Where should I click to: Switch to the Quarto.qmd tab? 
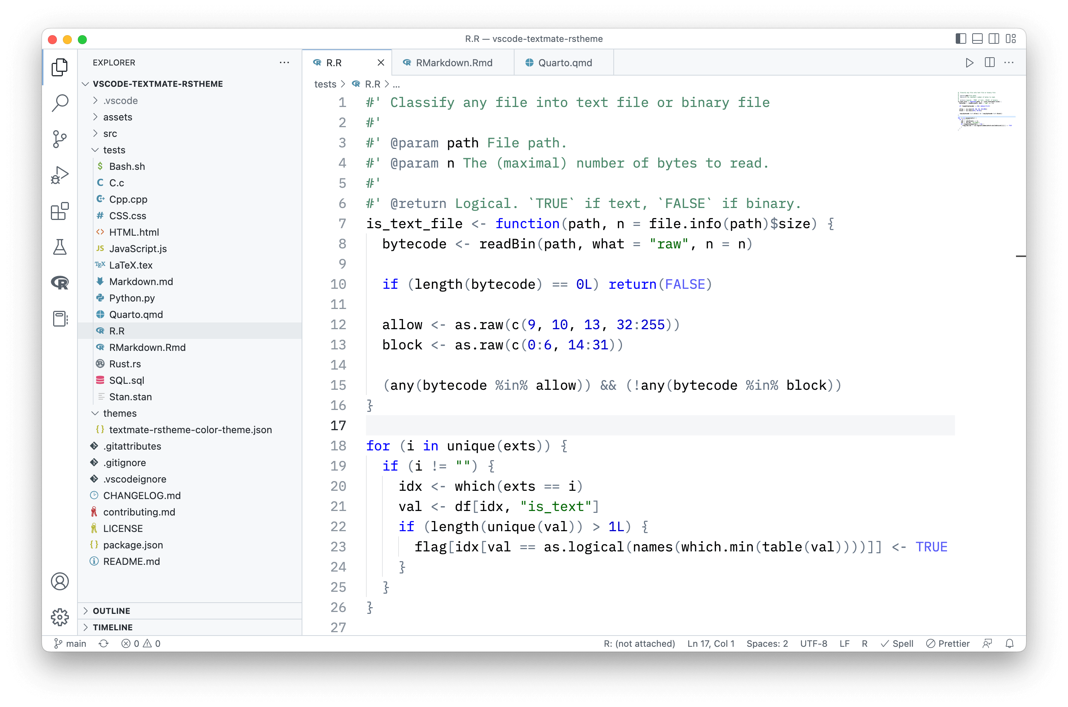(564, 63)
